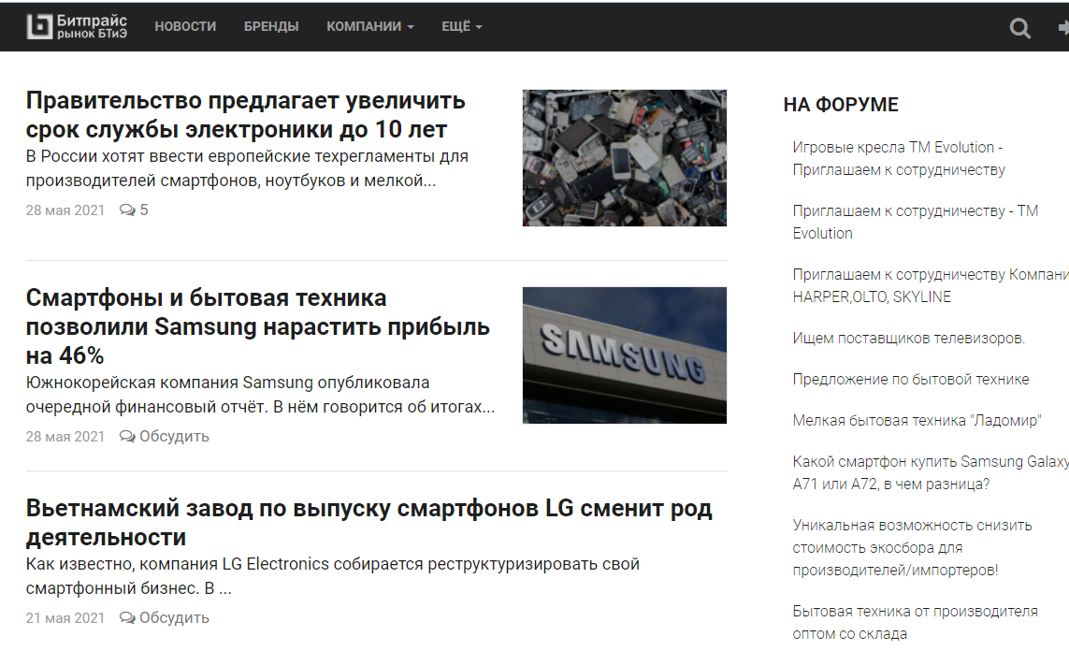The image size is (1069, 651).
Task: Open site search via magnifier icon
Action: click(1020, 28)
